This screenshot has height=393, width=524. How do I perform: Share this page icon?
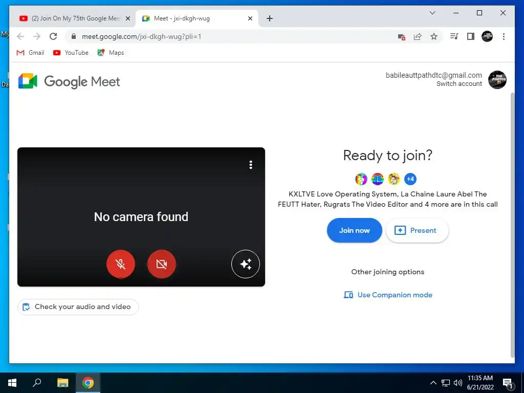418,37
